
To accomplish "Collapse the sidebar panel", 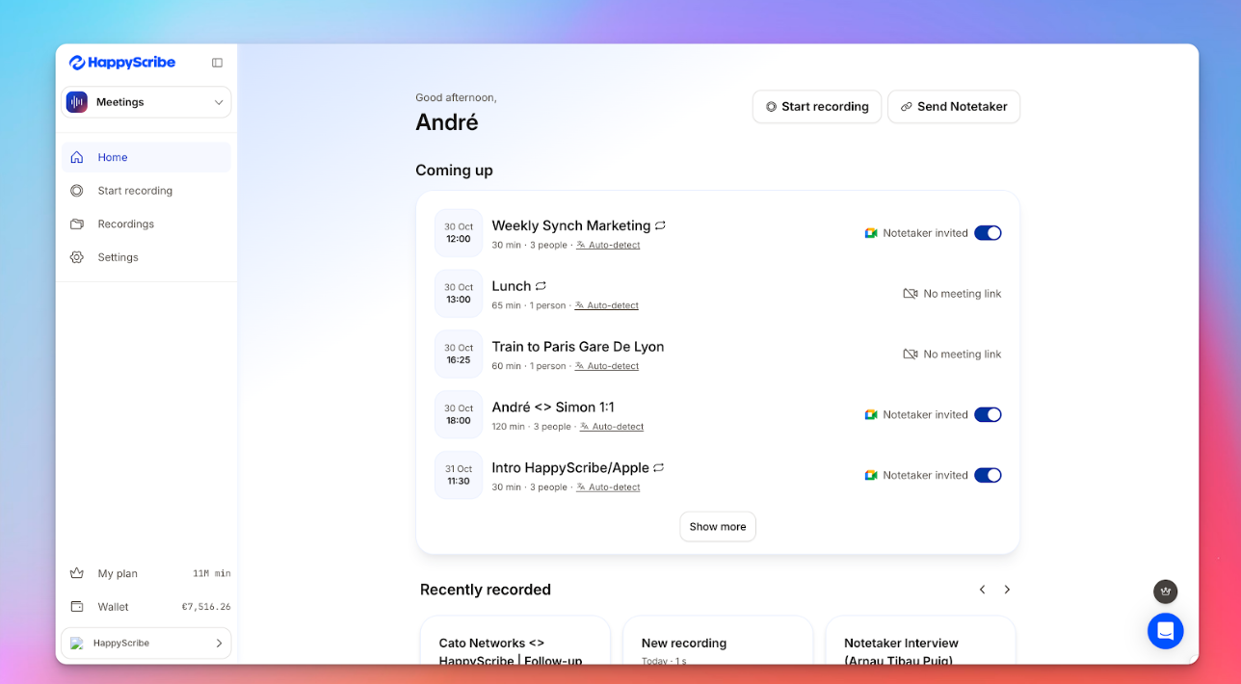I will pyautogui.click(x=217, y=62).
